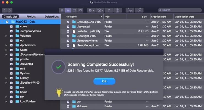Click the .Spotlight-V100 folder icon in file list
The width and height of the screenshot is (204, 110).
click(74, 36)
